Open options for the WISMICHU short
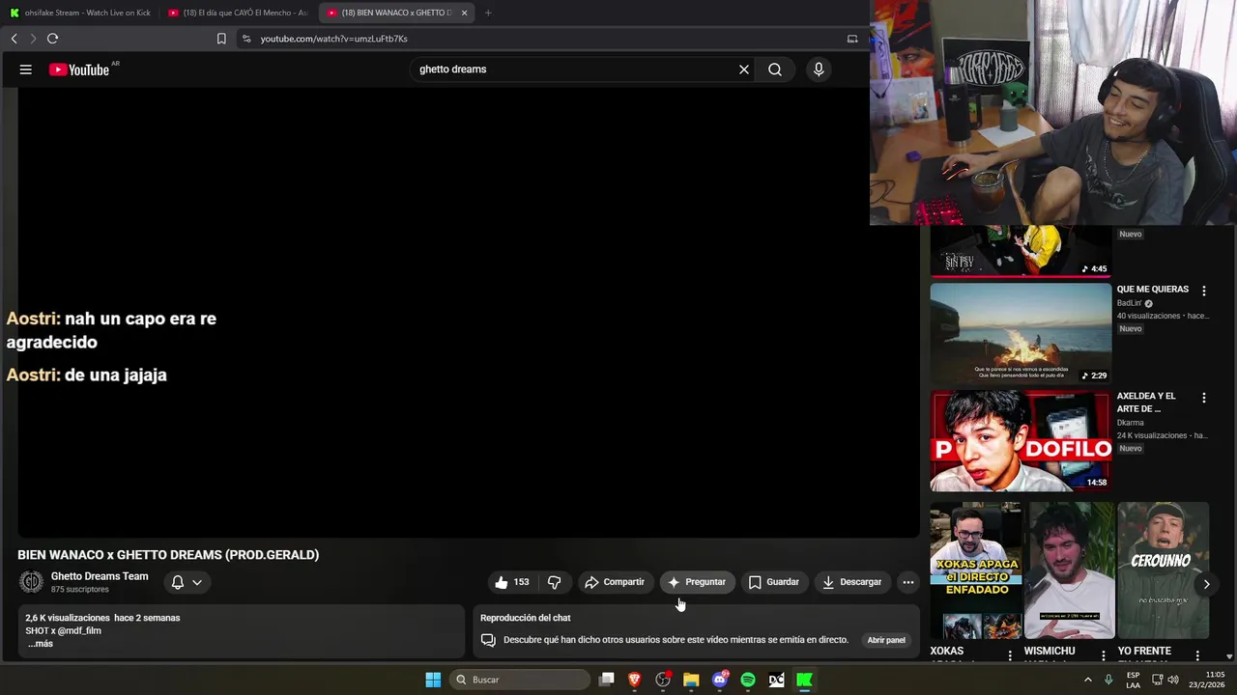 1104,655
